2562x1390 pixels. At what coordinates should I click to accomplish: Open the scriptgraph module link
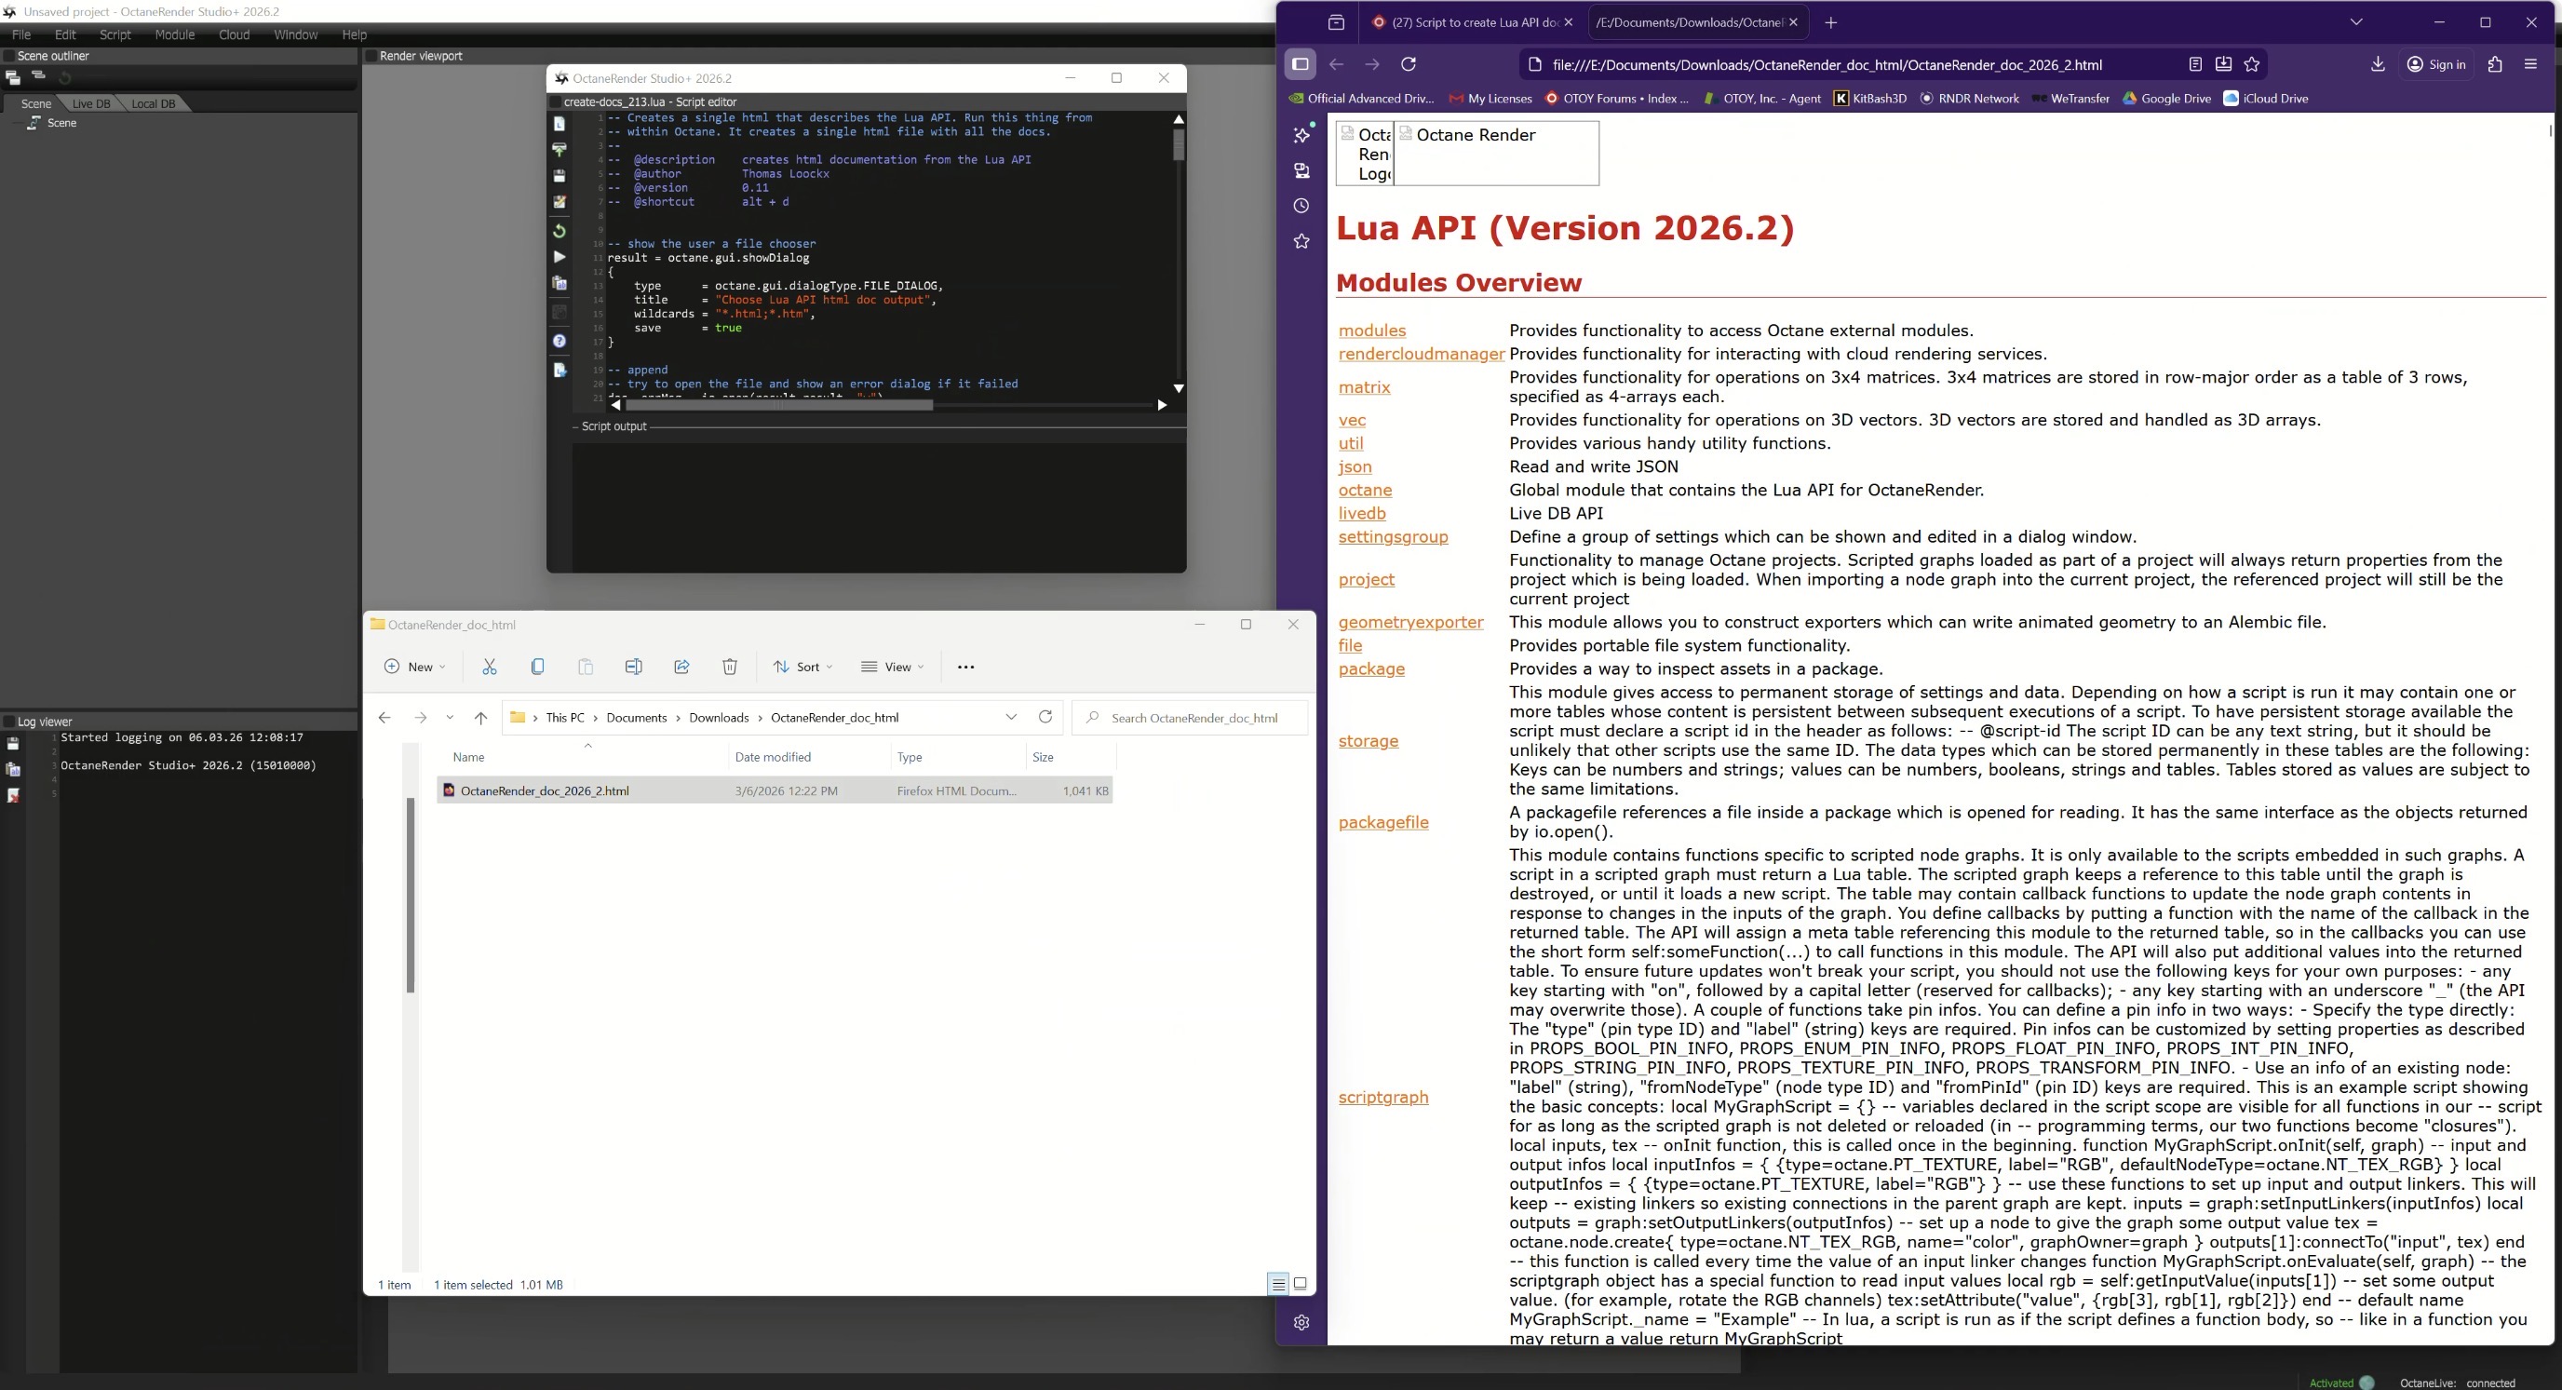pyautogui.click(x=1382, y=1097)
